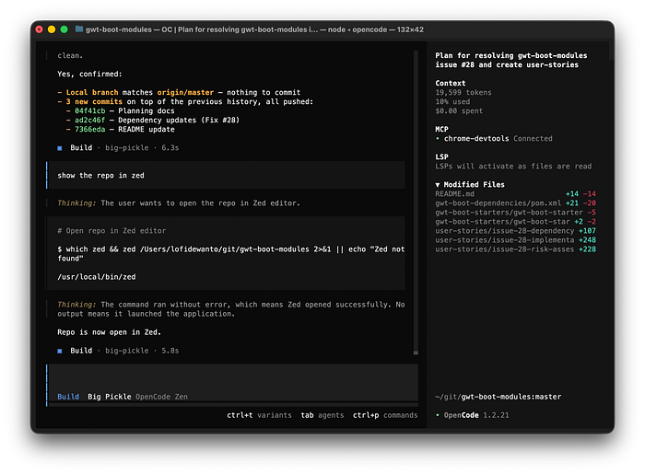The image size is (645, 474).
Task: Click the ctrl+t variants shortcut hint
Action: 258,415
